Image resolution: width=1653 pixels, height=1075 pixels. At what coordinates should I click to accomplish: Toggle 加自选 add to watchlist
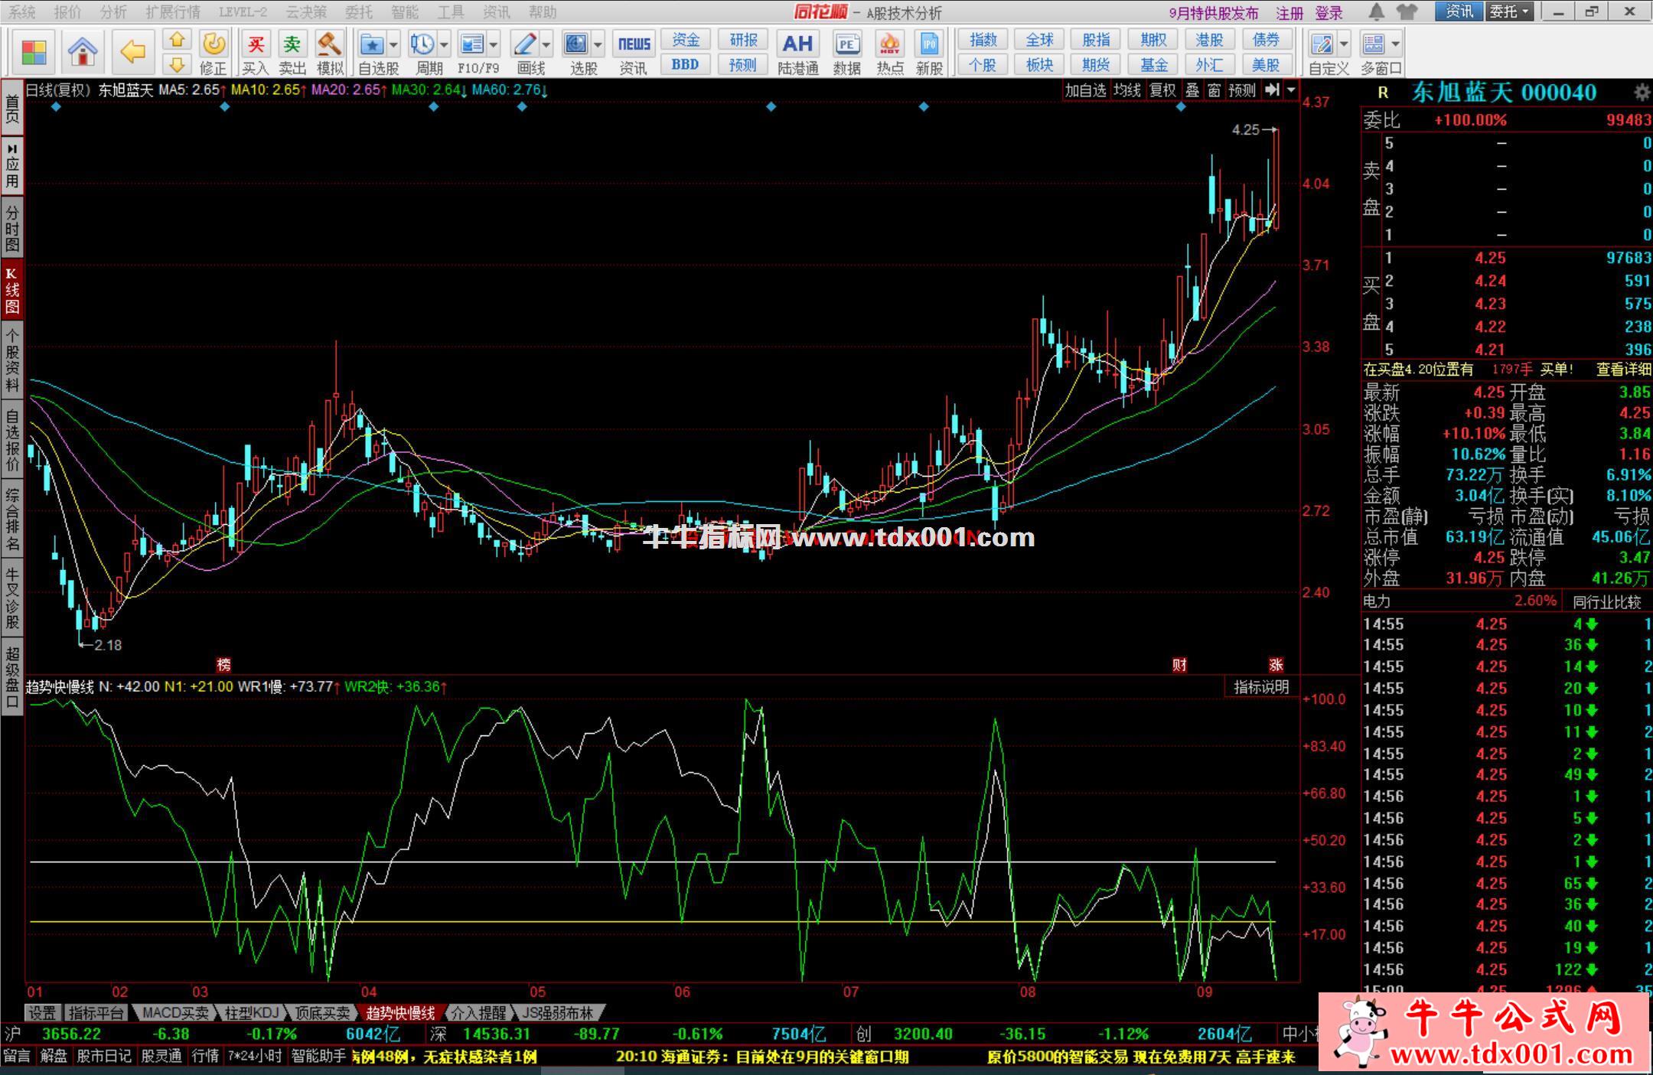[1085, 90]
